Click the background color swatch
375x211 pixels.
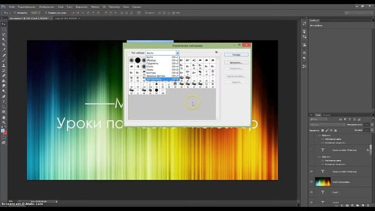[5, 132]
